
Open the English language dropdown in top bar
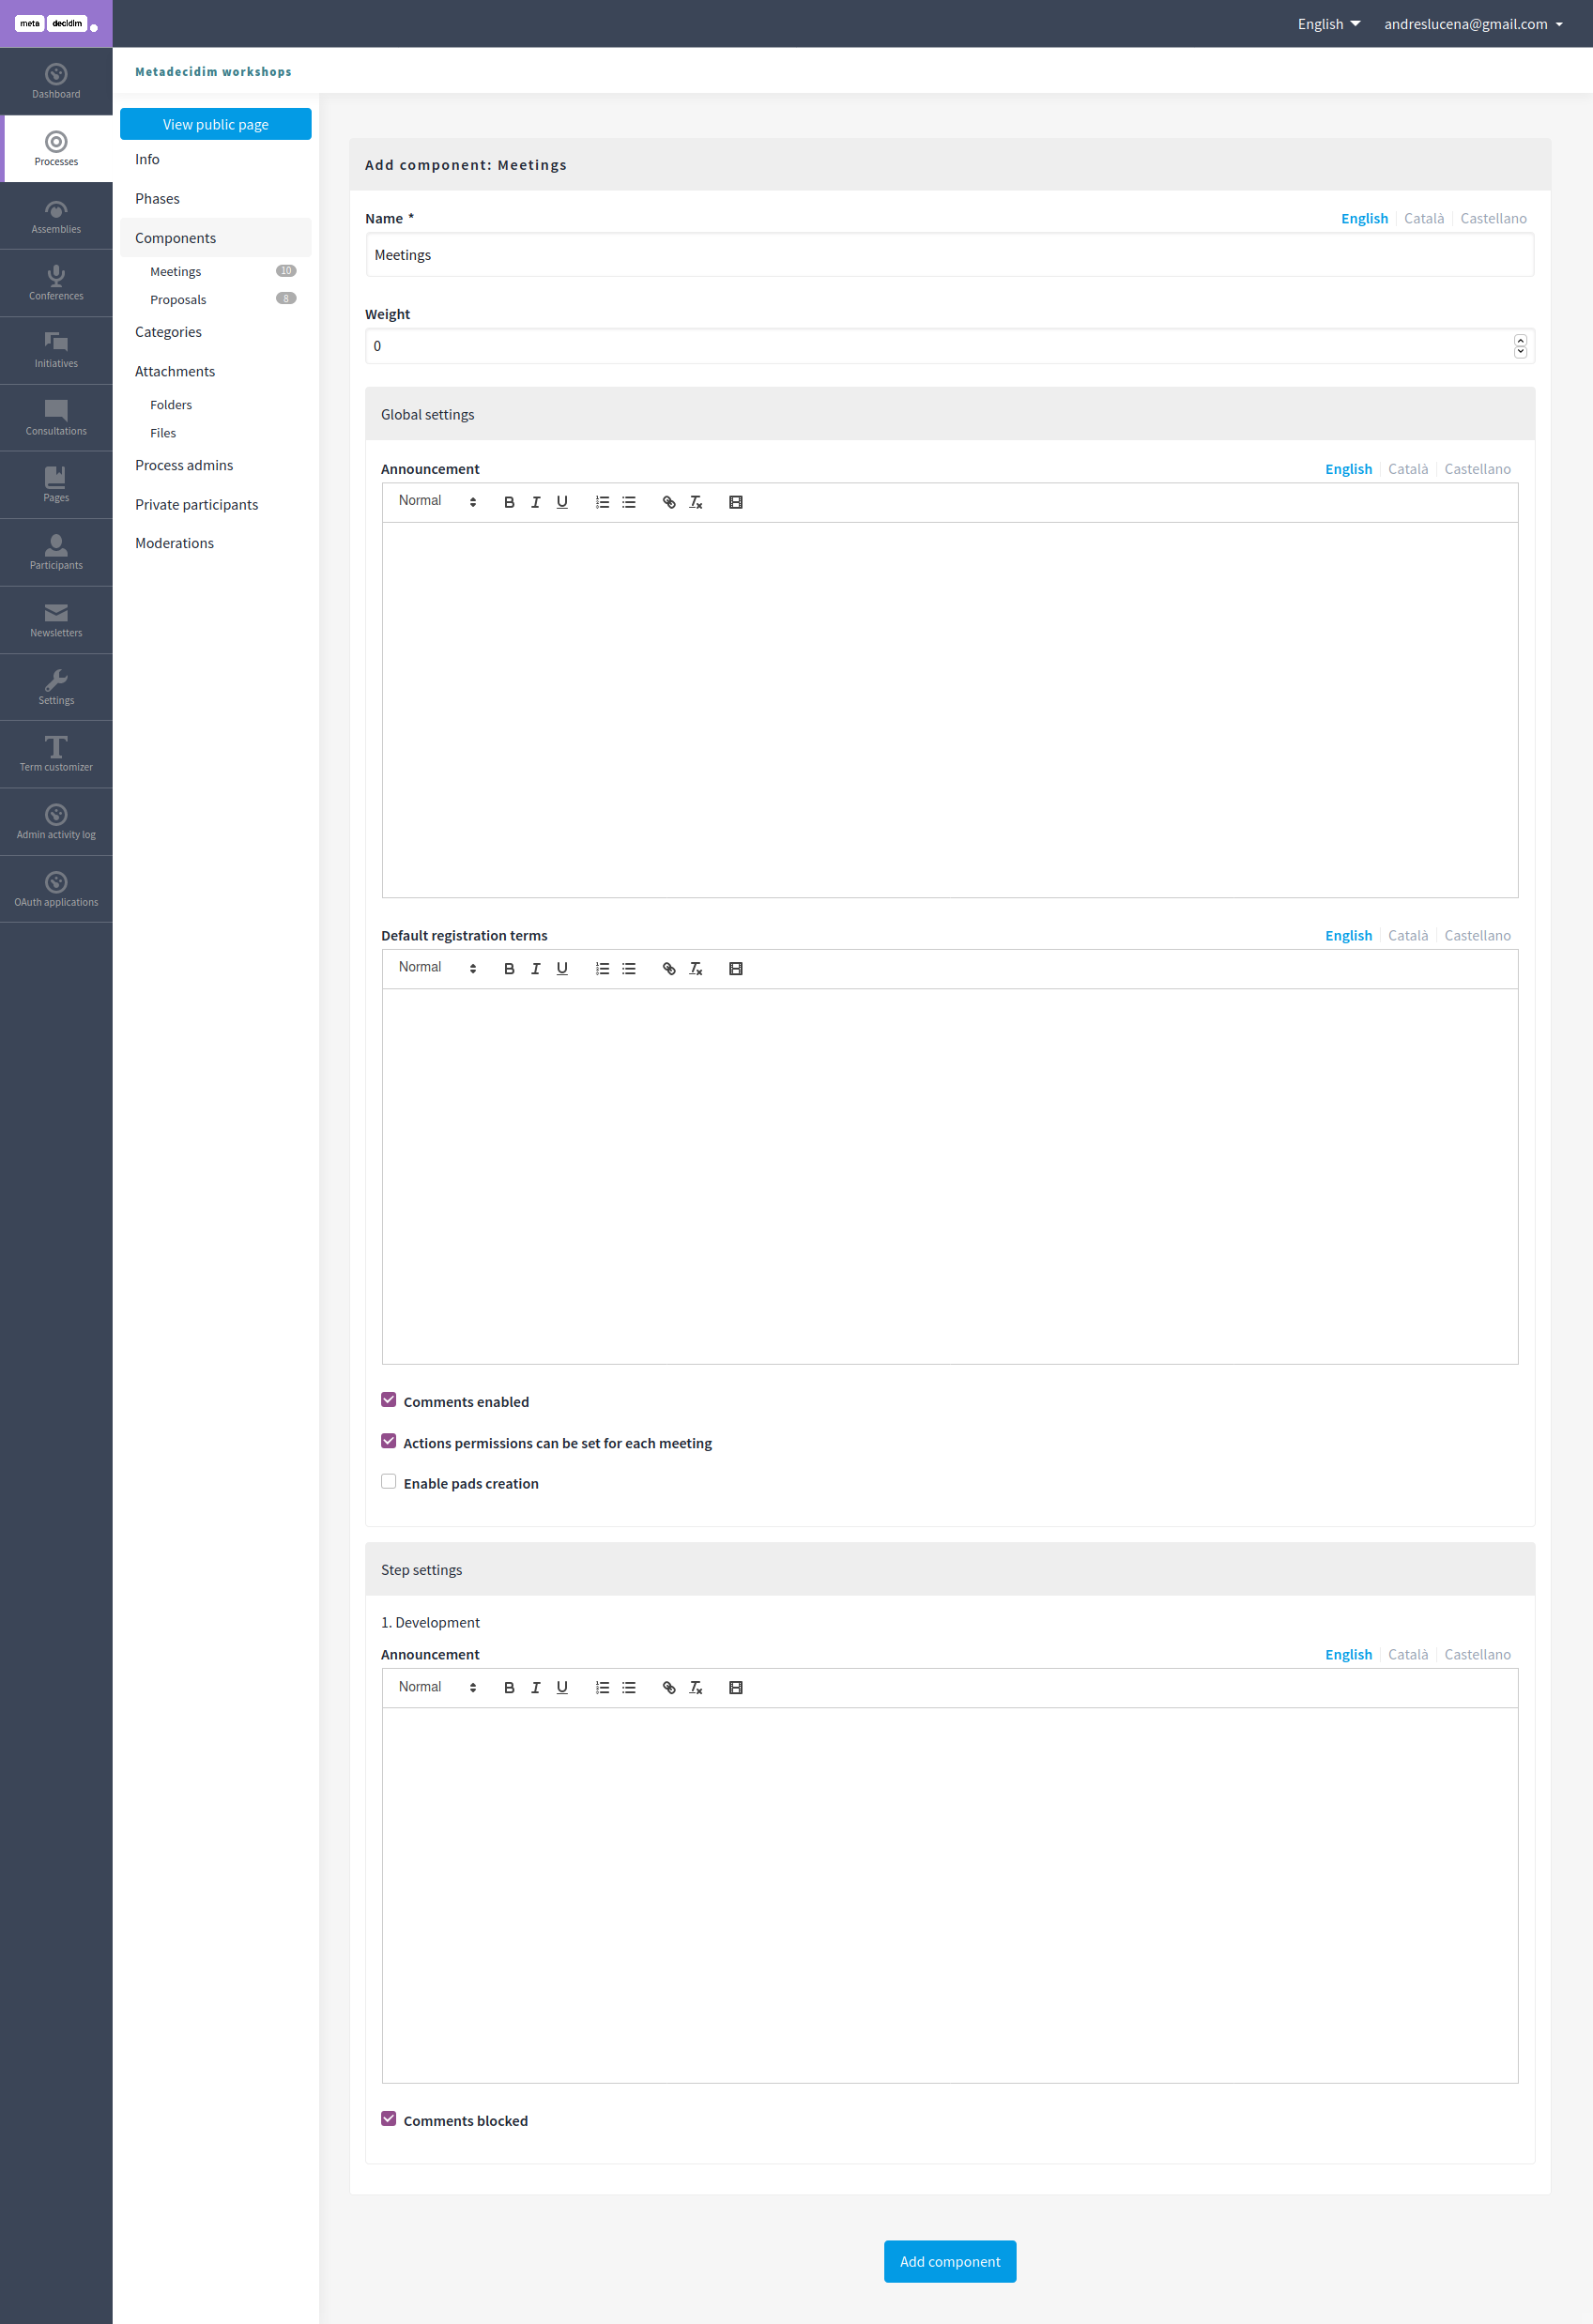pos(1329,24)
